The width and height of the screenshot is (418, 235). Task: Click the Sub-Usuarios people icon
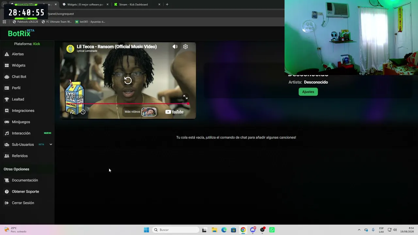[x=7, y=145]
